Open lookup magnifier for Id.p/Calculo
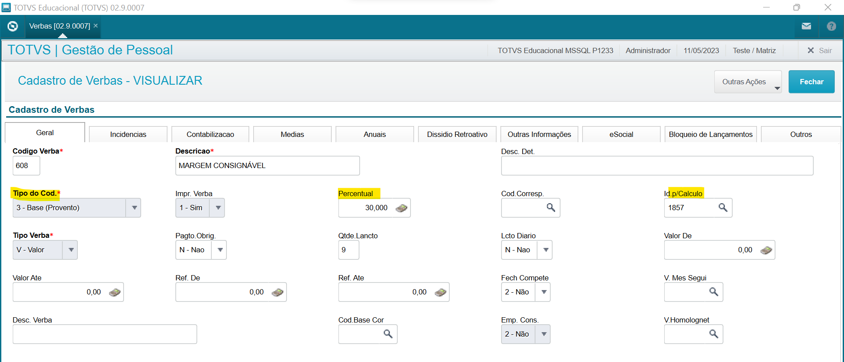Screen dimensions: 844x362 click(723, 208)
